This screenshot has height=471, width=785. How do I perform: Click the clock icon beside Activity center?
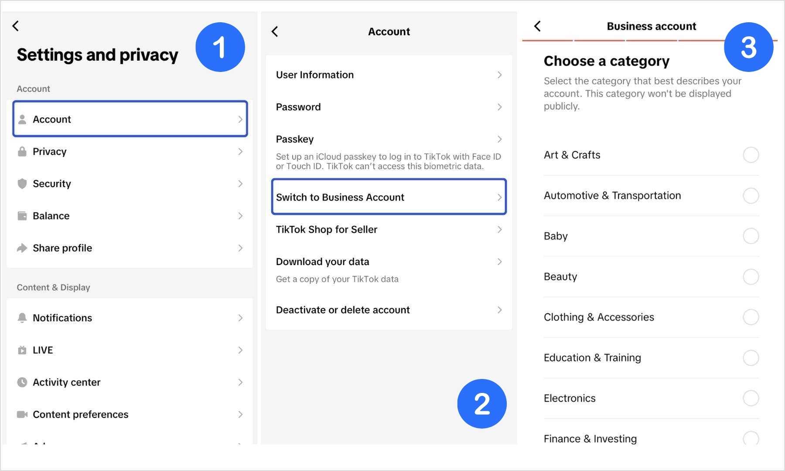click(22, 382)
